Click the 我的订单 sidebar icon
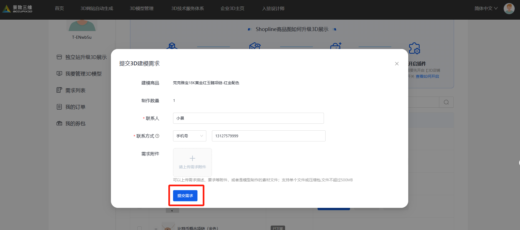Viewport: 520px width, 230px height. pyautogui.click(x=59, y=107)
